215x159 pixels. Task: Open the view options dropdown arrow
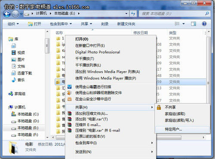tap(184, 24)
